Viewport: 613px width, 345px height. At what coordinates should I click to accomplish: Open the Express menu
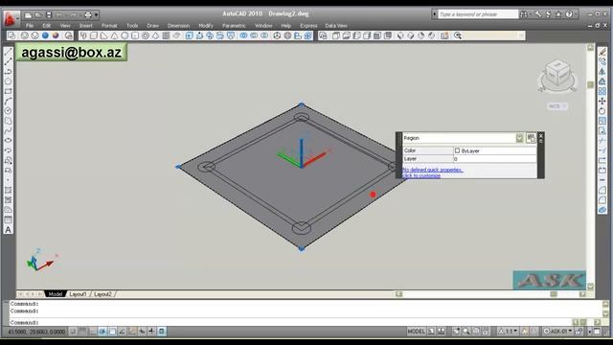(308, 26)
